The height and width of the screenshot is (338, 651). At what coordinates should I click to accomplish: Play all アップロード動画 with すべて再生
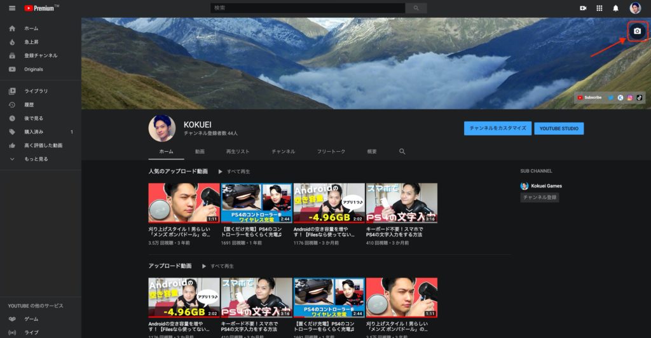coord(218,266)
